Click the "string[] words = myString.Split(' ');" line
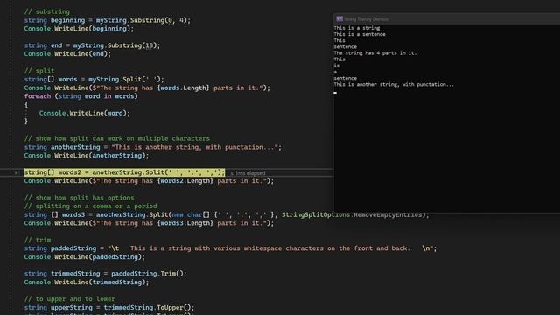The height and width of the screenshot is (315, 560). click(94, 80)
